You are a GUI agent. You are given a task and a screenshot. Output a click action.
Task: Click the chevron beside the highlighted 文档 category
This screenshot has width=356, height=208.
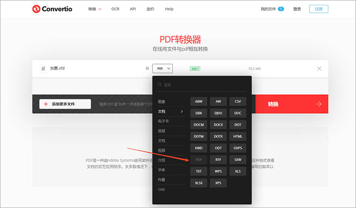click(x=182, y=111)
